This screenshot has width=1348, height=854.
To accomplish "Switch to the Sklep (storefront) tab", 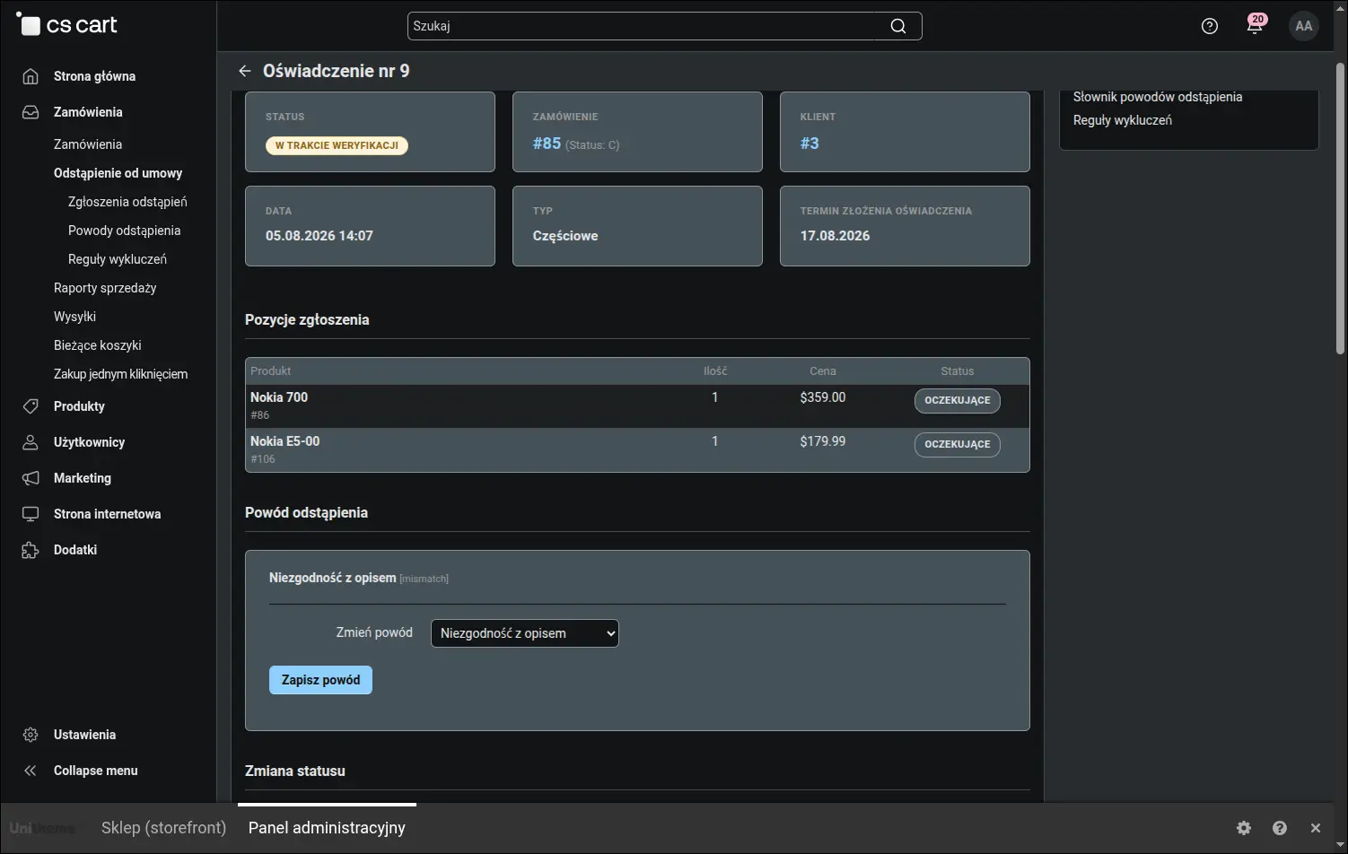I will tap(163, 828).
